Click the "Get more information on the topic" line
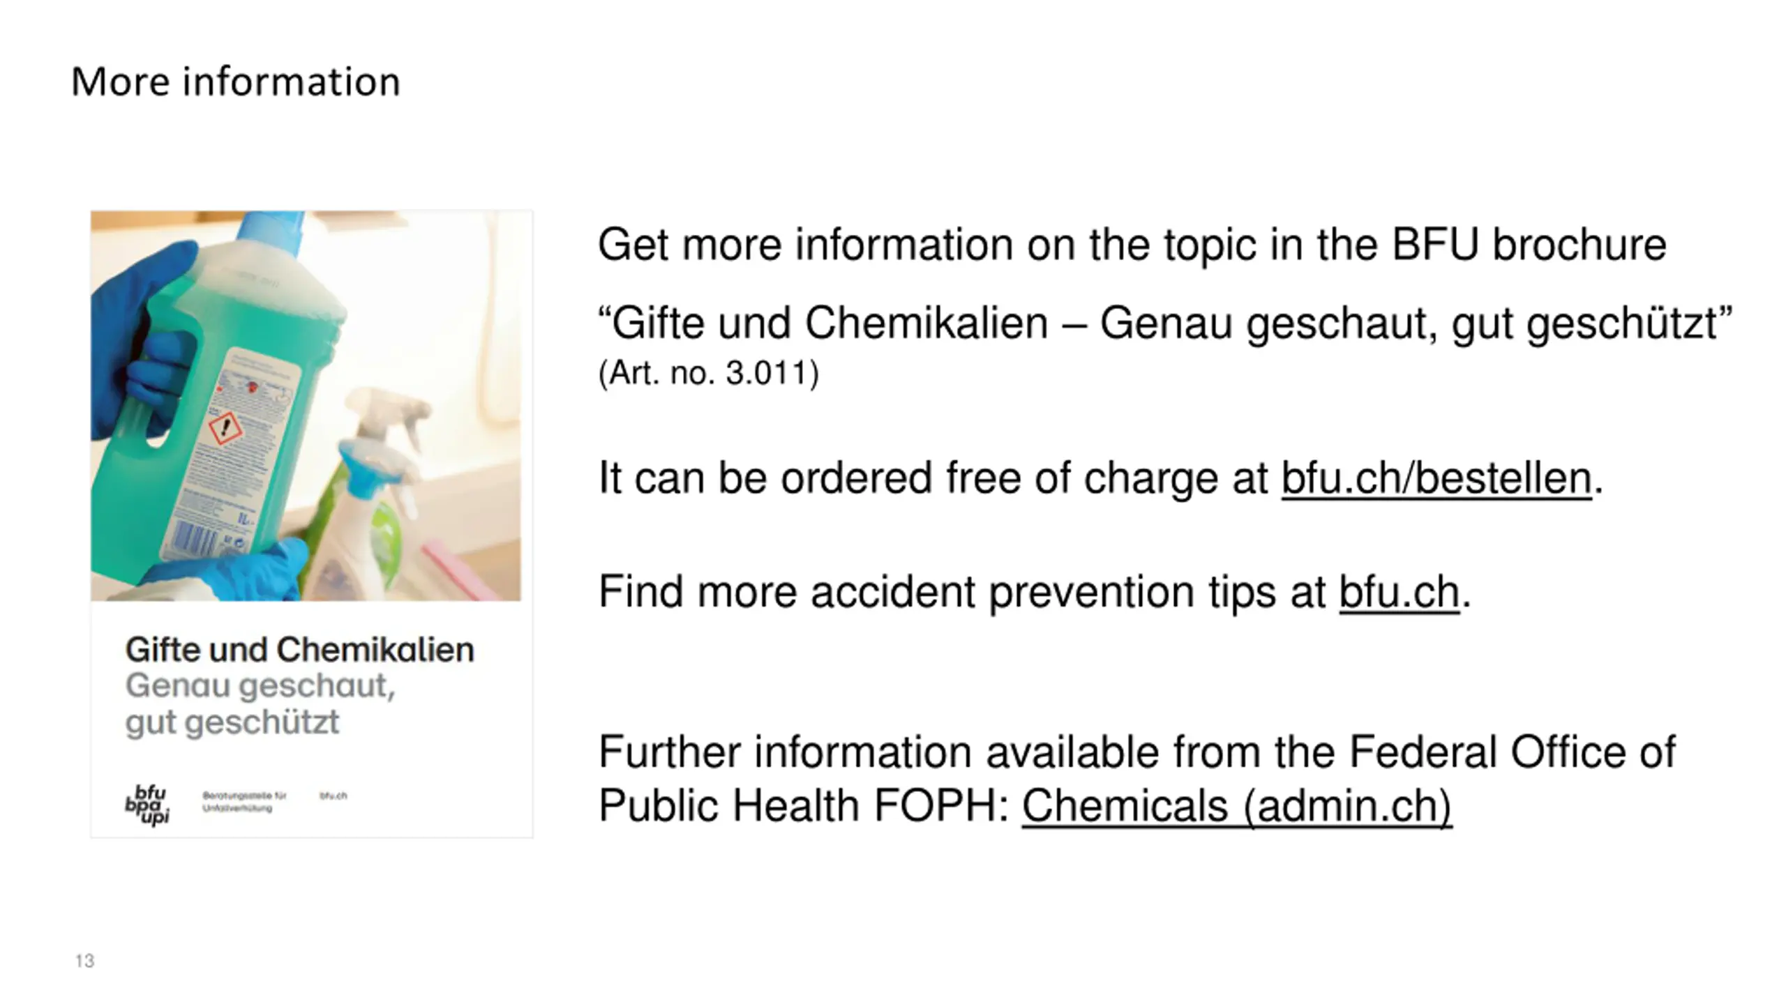Screen dimensions: 1786x1004 pyautogui.click(x=1132, y=245)
